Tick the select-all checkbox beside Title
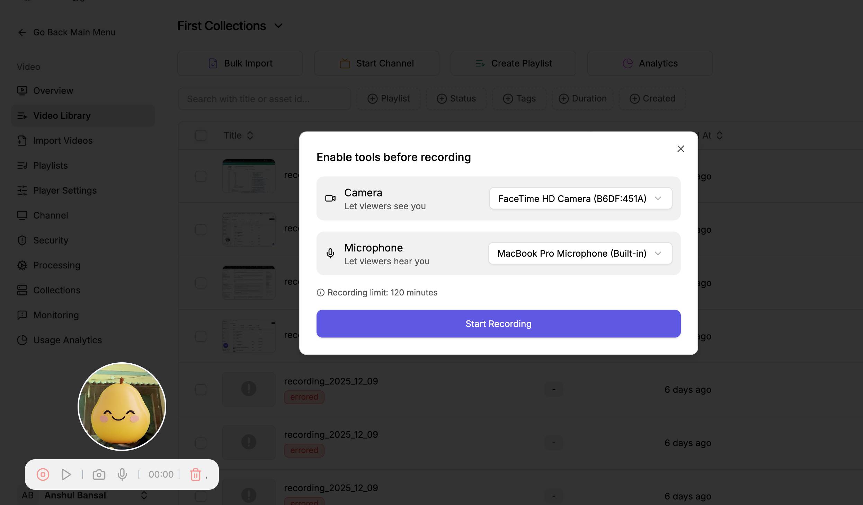 point(201,135)
